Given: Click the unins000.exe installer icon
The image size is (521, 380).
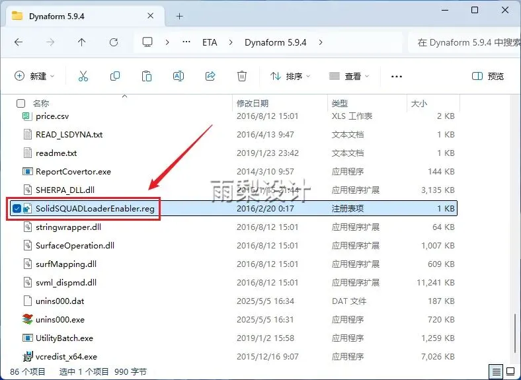Looking at the screenshot, I should pyautogui.click(x=27, y=319).
